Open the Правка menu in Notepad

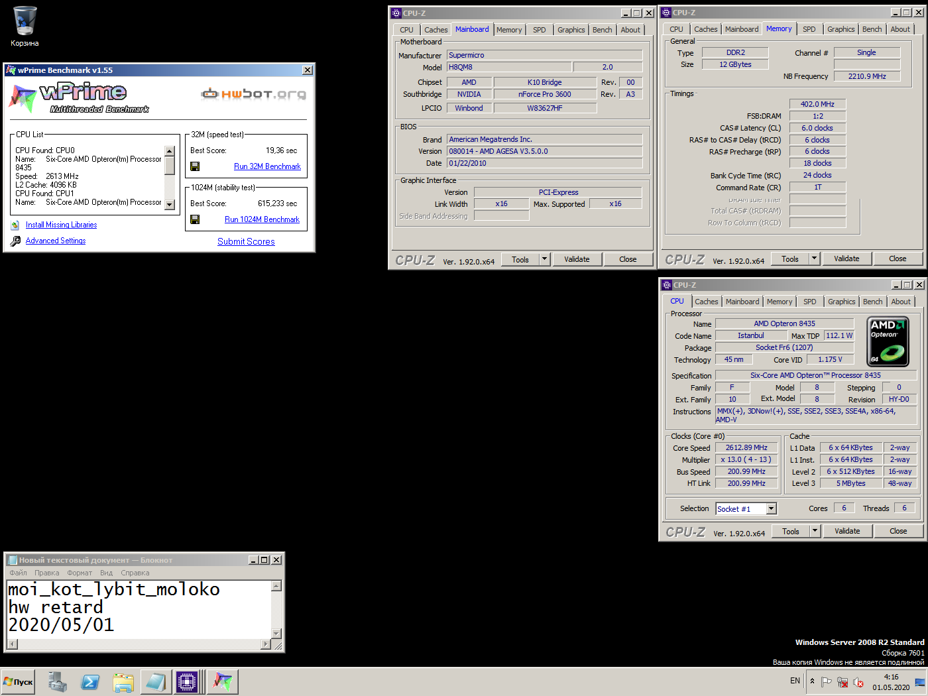click(47, 573)
